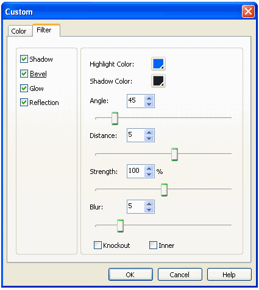Viewport: 259px width, 290px height.
Task: Close the Custom dialog window
Action: click(x=248, y=12)
